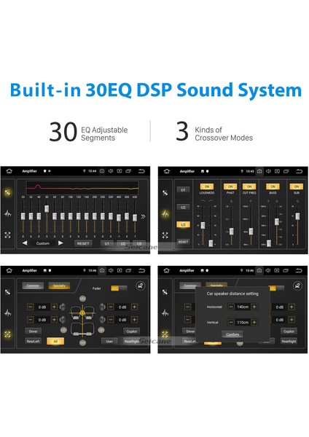Click Confirm in the speaker distance dialog

tap(232, 334)
